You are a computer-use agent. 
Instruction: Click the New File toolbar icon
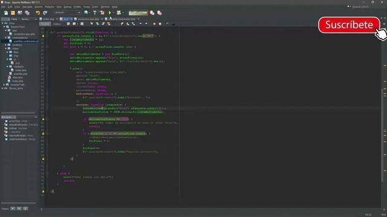pyautogui.click(x=6, y=13)
